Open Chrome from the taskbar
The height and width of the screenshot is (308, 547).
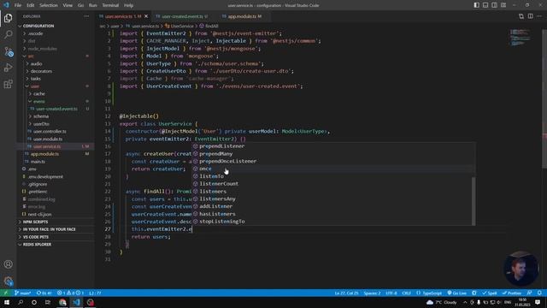coord(62,302)
